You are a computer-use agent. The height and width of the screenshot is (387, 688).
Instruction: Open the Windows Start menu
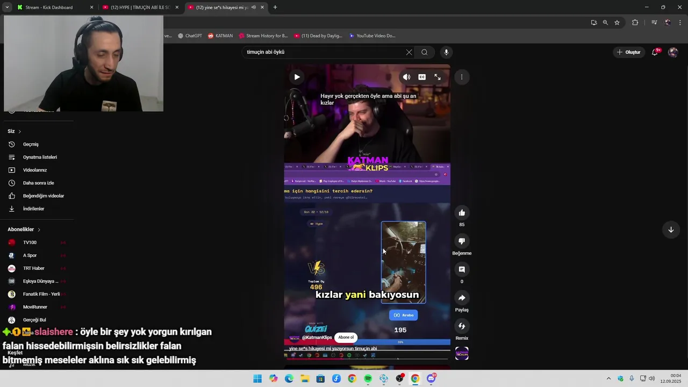pyautogui.click(x=257, y=378)
